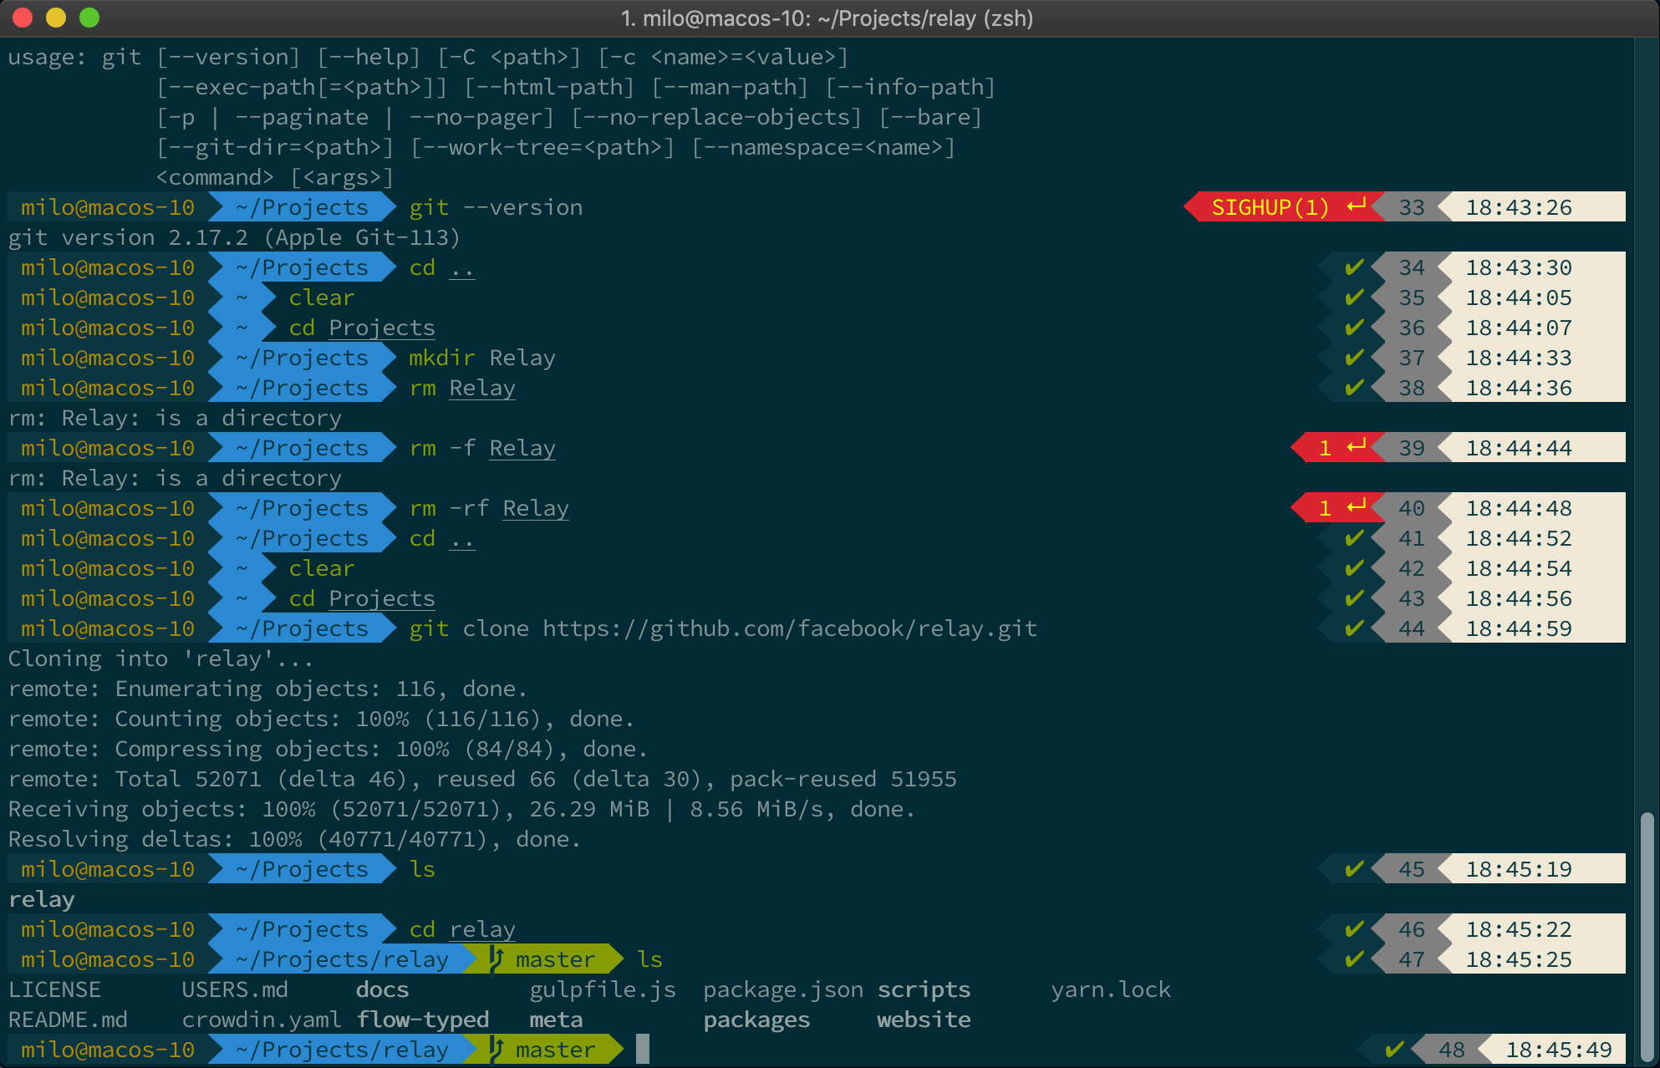
Task: Click the return arrow icon on line 40
Action: 1357,507
